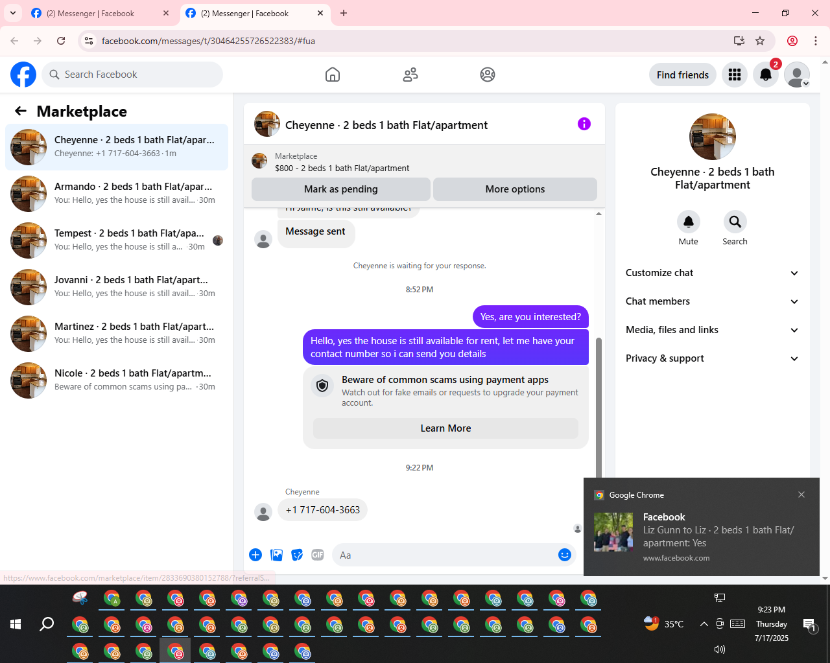The width and height of the screenshot is (830, 663).
Task: Click the Marketplace back arrow
Action: 21,111
